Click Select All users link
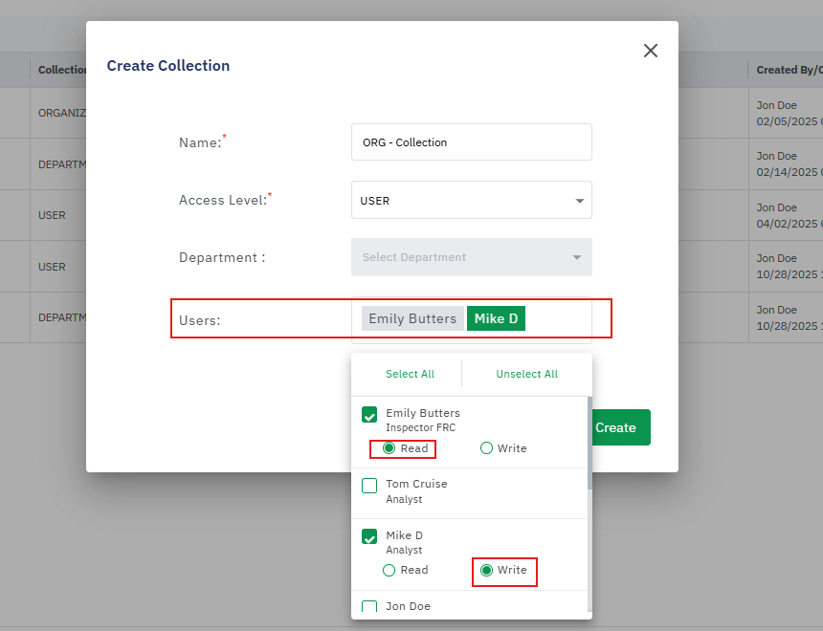Image resolution: width=823 pixels, height=631 pixels. click(x=410, y=374)
